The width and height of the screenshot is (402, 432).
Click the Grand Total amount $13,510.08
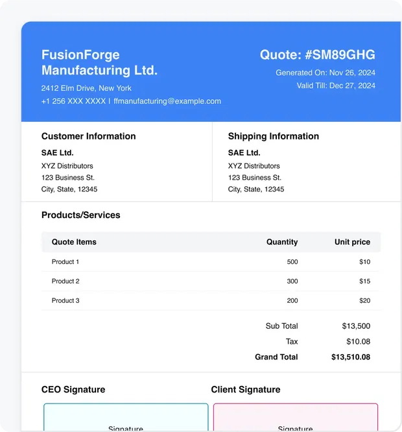pyautogui.click(x=350, y=357)
